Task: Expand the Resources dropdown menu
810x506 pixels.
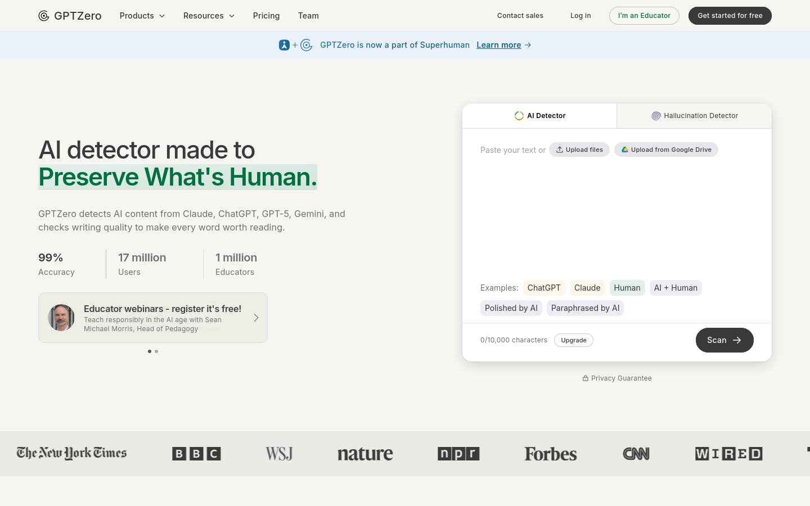Action: point(209,16)
